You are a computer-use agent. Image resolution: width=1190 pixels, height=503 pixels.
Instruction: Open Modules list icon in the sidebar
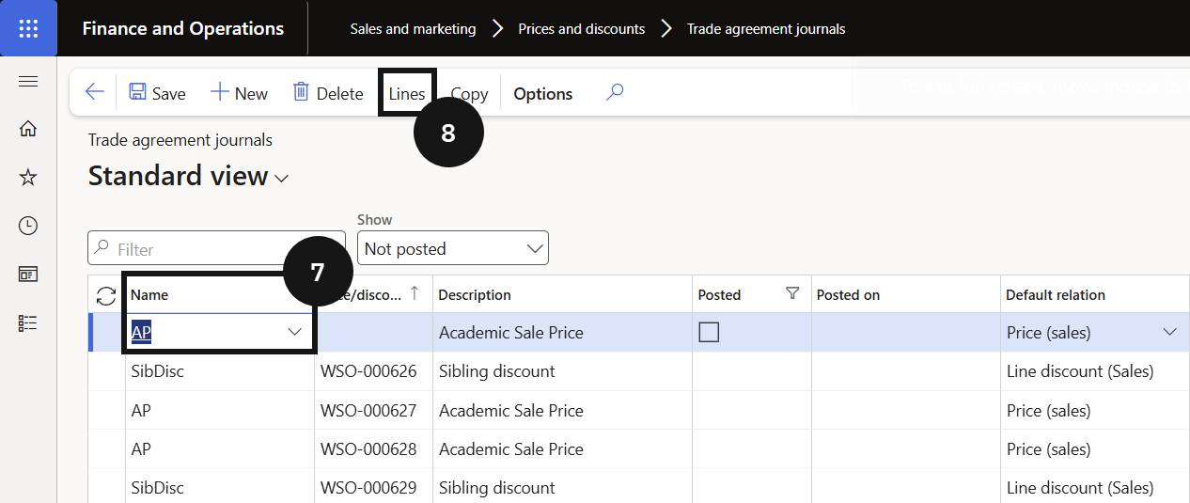click(x=28, y=323)
